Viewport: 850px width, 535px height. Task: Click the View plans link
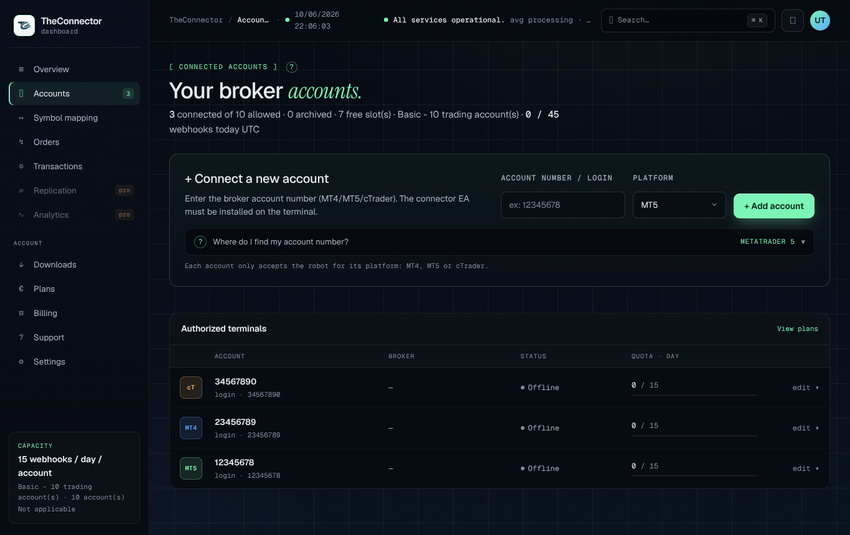point(798,328)
